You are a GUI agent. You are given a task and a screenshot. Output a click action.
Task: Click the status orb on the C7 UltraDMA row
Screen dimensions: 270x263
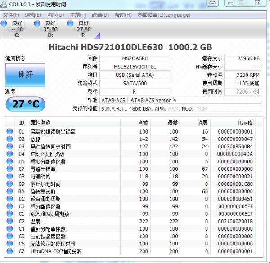tap(9, 251)
